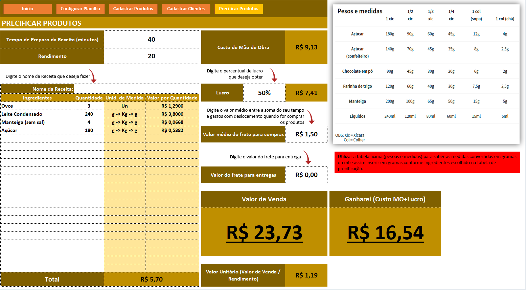Select the preparation time cell showing 40
Image resolution: width=526 pixels, height=290 pixels.
click(151, 40)
